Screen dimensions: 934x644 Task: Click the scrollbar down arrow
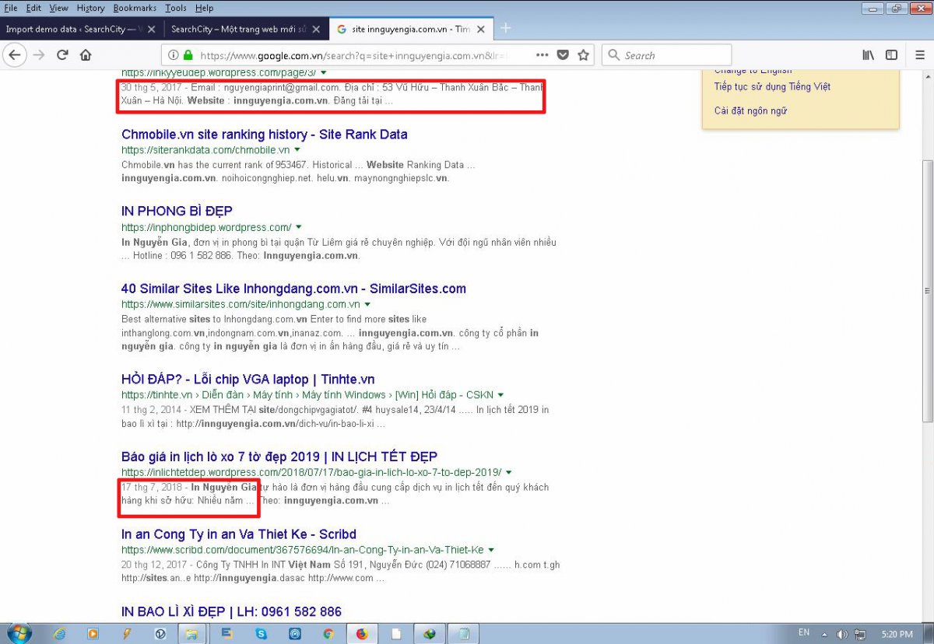point(927,615)
